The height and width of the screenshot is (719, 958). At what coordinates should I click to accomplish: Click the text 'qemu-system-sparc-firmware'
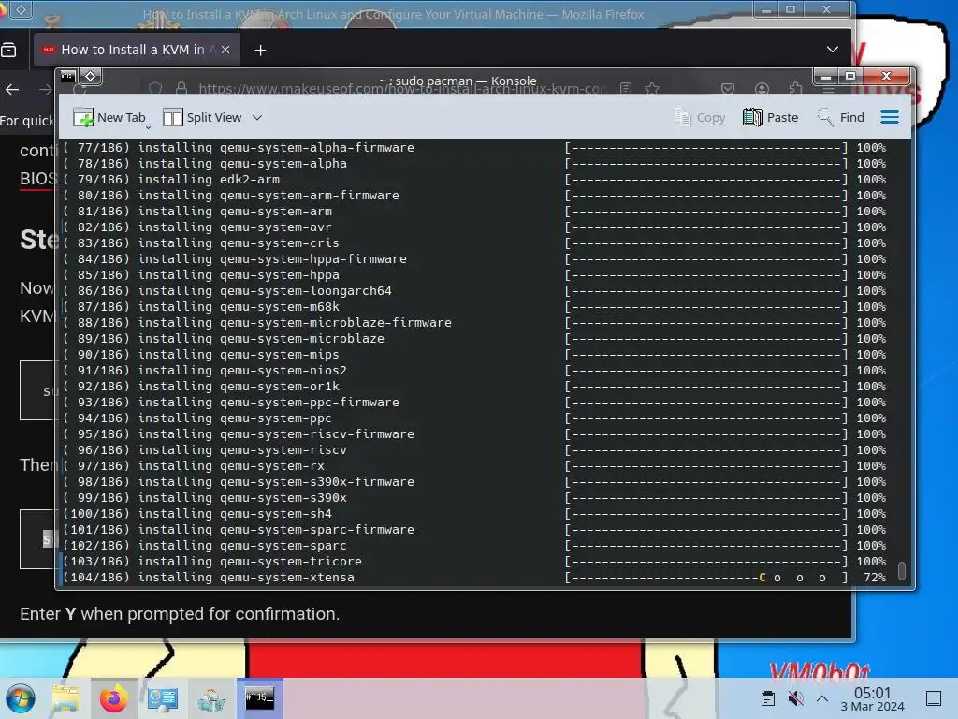[x=317, y=529]
